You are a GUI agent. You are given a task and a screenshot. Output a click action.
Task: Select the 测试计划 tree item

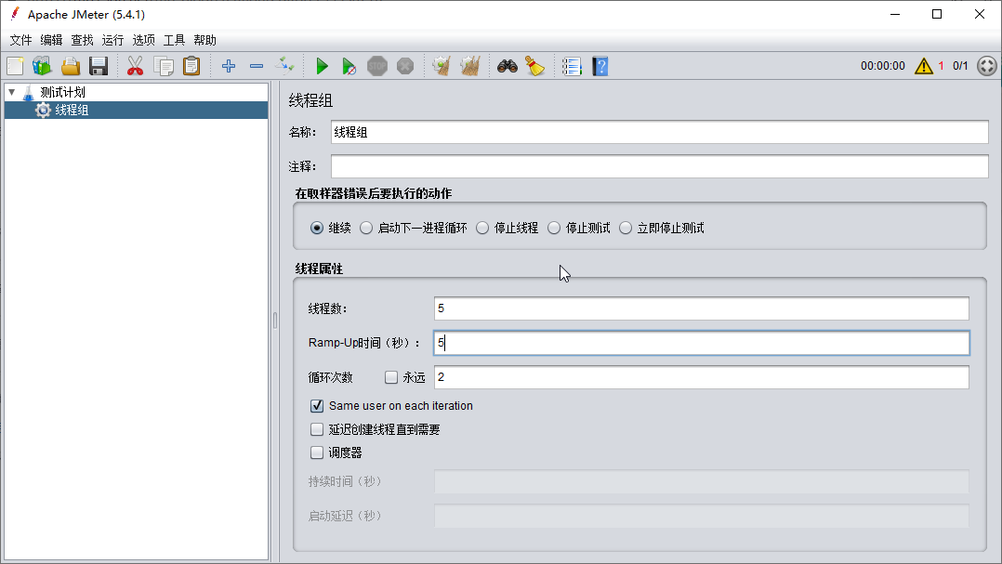(x=62, y=93)
